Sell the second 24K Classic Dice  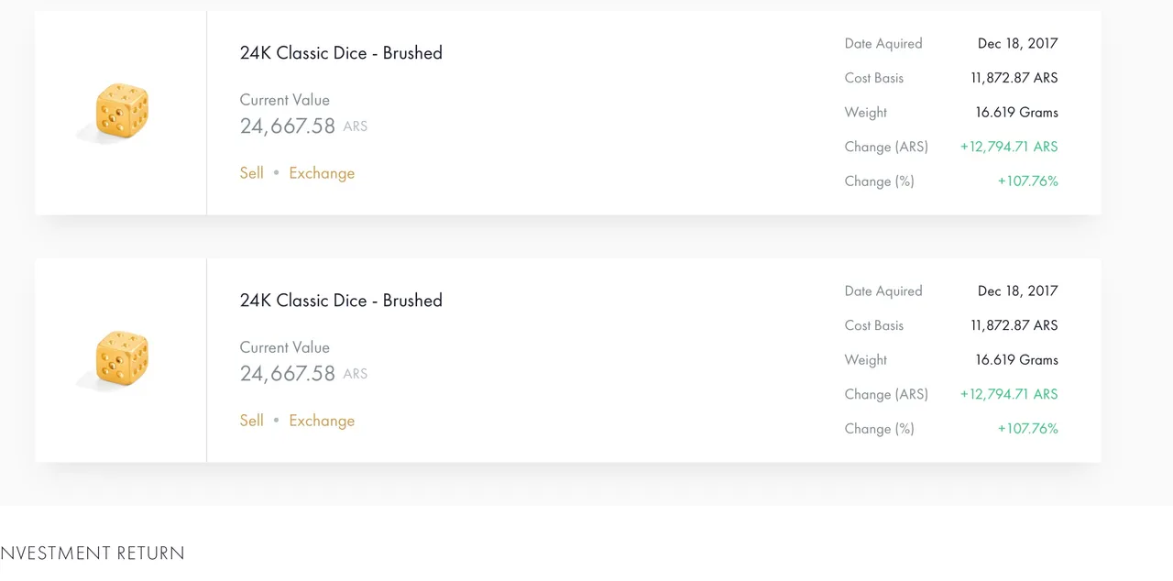(252, 421)
